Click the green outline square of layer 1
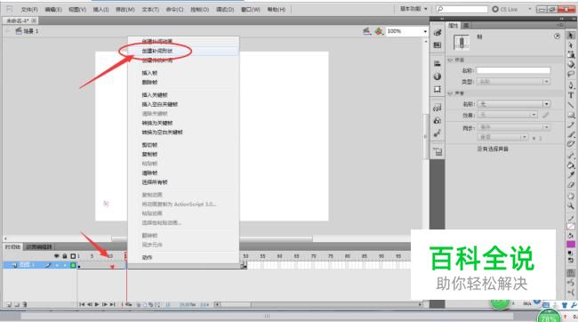Viewport: 578px width, 322px height. click(73, 265)
